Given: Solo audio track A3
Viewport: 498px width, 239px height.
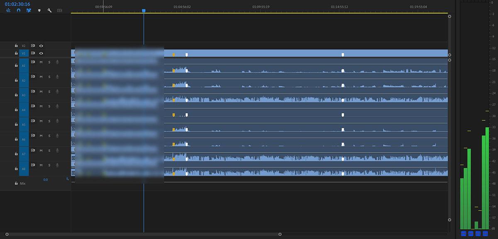Looking at the screenshot, I should coord(49,91).
